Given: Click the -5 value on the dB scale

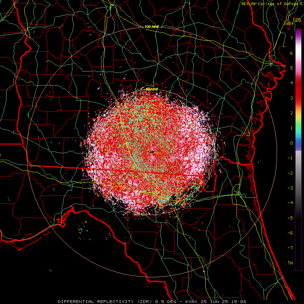Looking at the screenshot, I should tap(290, 218).
